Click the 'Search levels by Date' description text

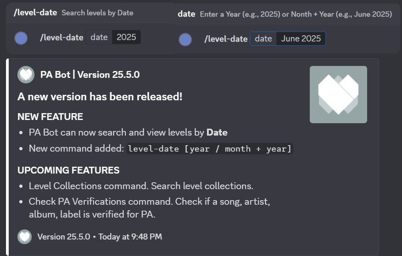97,13
